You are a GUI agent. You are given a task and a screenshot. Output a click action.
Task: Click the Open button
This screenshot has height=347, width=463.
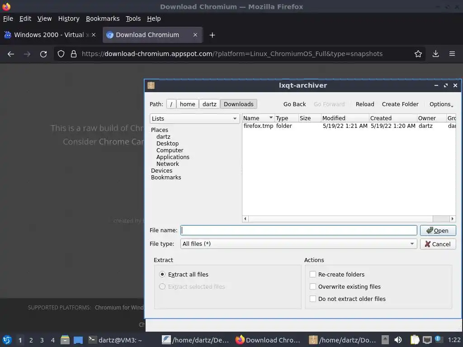point(438,230)
